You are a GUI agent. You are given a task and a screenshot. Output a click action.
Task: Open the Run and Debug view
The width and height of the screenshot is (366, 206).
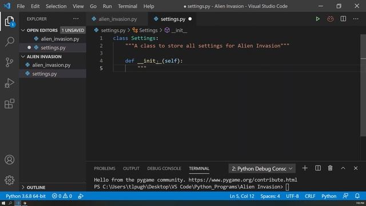[x=9, y=83]
